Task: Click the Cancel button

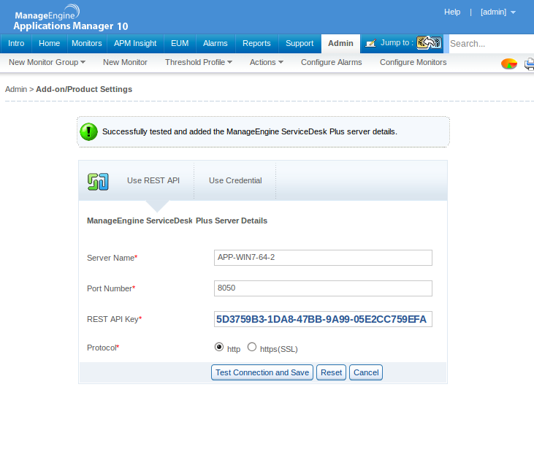Action: (x=366, y=372)
